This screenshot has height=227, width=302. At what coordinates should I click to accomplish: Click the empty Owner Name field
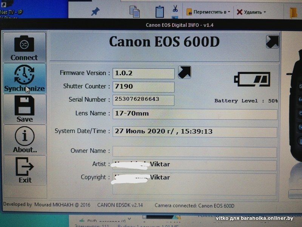[195, 152]
